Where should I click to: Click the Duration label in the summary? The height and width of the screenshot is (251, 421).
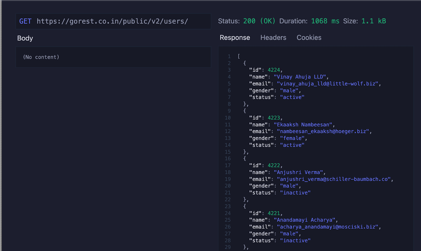coord(293,21)
